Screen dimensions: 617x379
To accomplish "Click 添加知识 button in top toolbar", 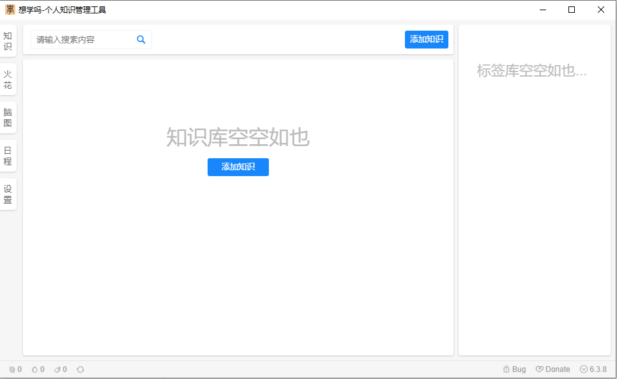I will [x=427, y=40].
